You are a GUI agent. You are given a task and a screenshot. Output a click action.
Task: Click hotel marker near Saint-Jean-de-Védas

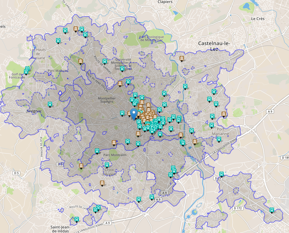(x=77, y=220)
